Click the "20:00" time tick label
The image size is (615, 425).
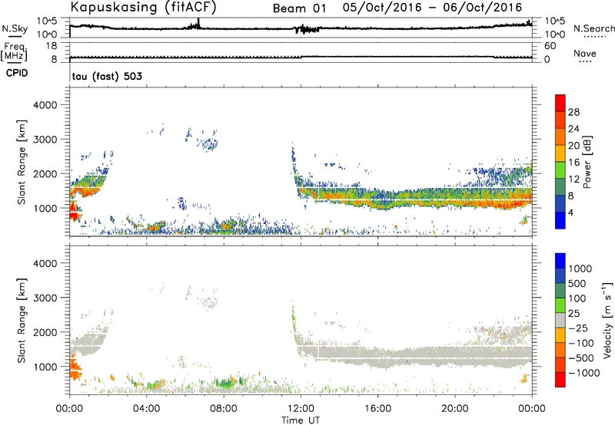point(455,409)
